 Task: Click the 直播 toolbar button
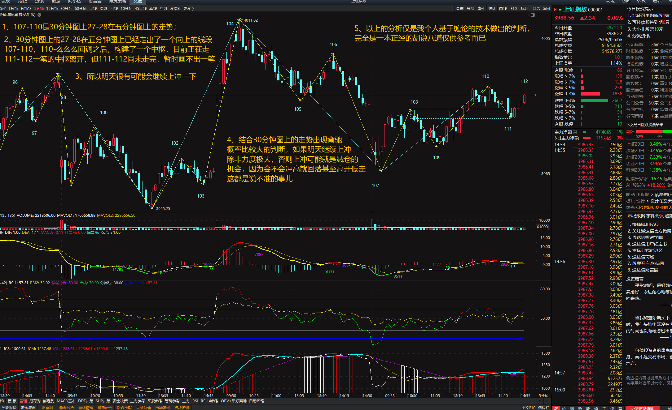[460, 9]
